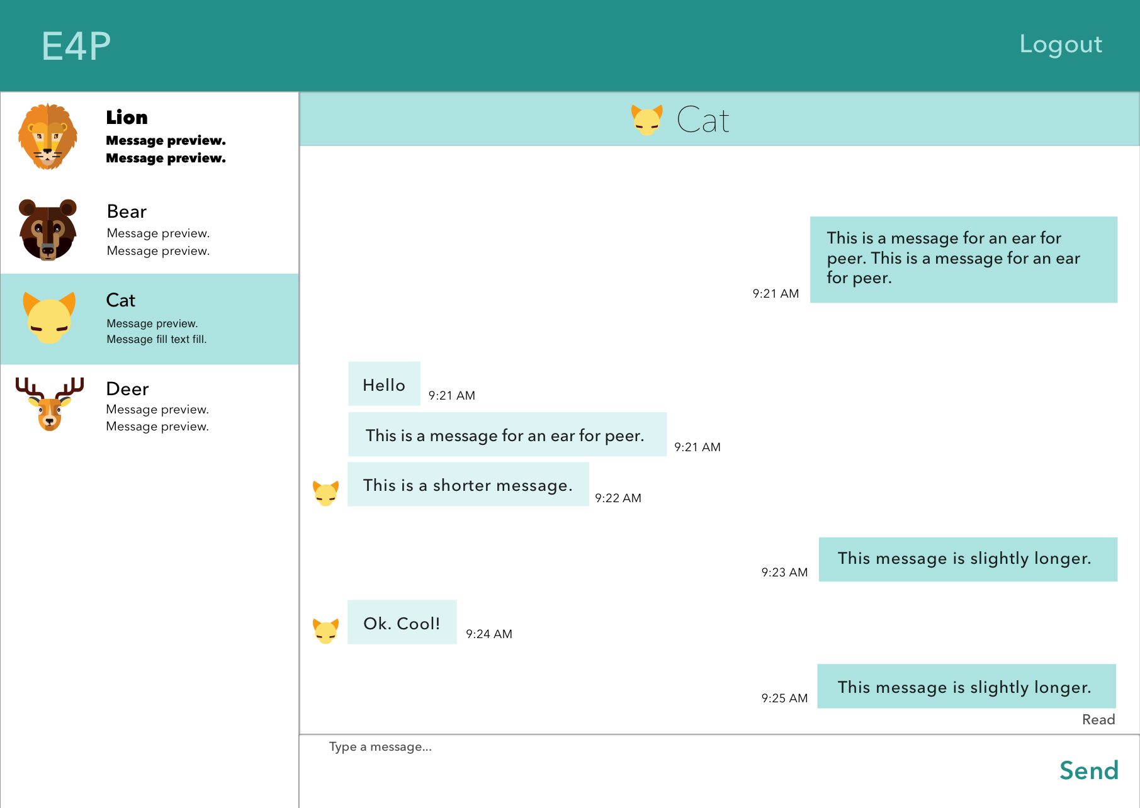Open the Lion conversation name
This screenshot has height=808, width=1140.
click(x=127, y=118)
